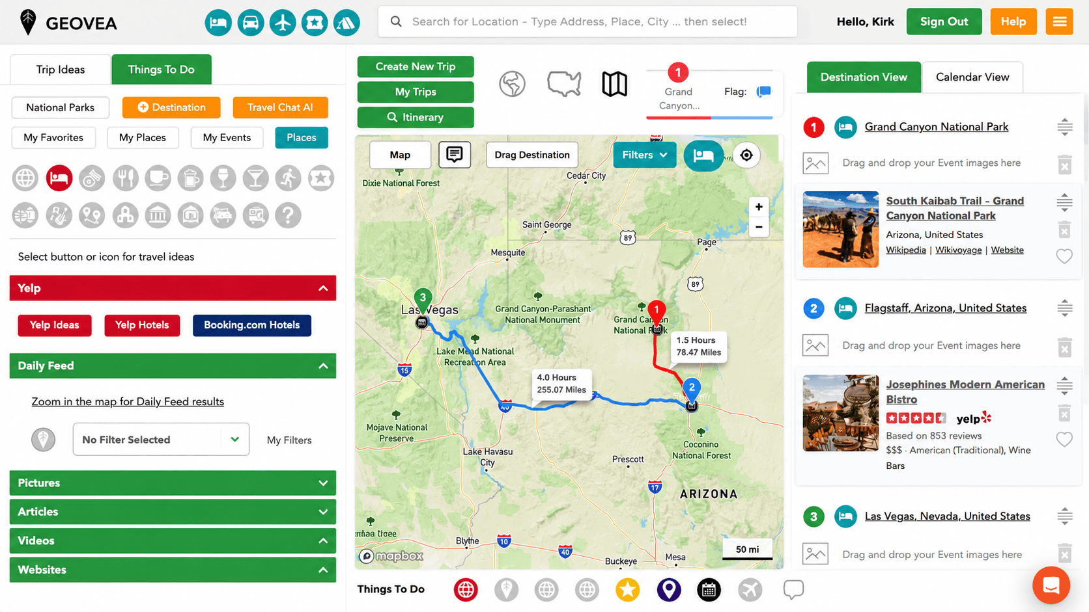Select the restaurants fork and knife category
Screen dimensions: 1089x612
pyautogui.click(x=125, y=178)
